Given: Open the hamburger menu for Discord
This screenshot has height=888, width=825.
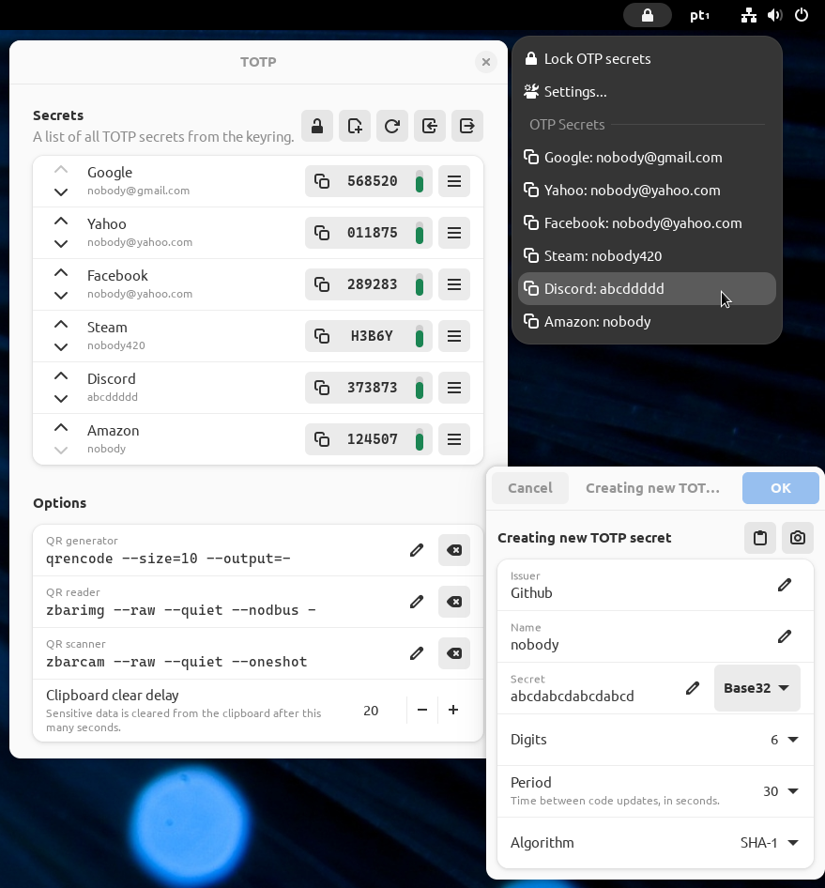Looking at the screenshot, I should pos(454,388).
